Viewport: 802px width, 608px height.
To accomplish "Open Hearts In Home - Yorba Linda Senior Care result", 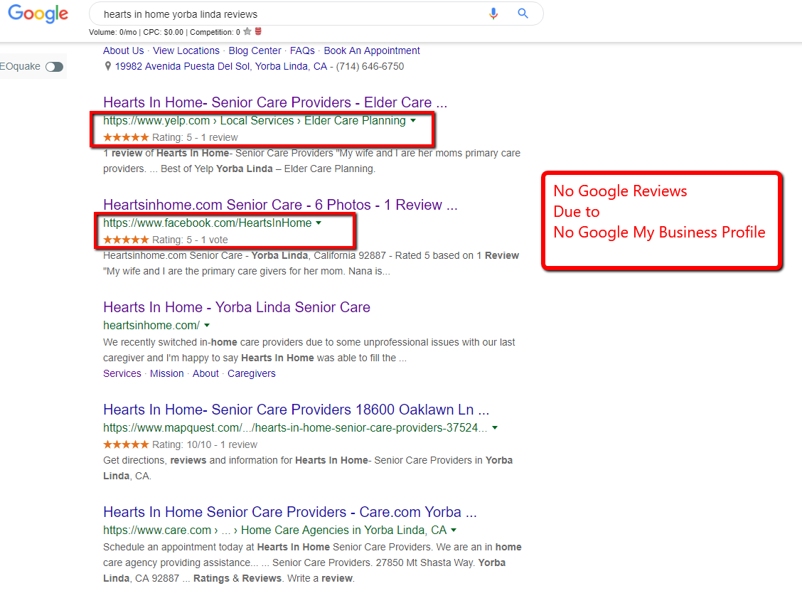I will pos(237,306).
